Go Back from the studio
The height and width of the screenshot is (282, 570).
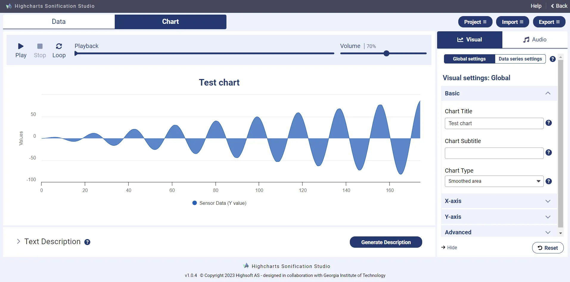click(559, 6)
